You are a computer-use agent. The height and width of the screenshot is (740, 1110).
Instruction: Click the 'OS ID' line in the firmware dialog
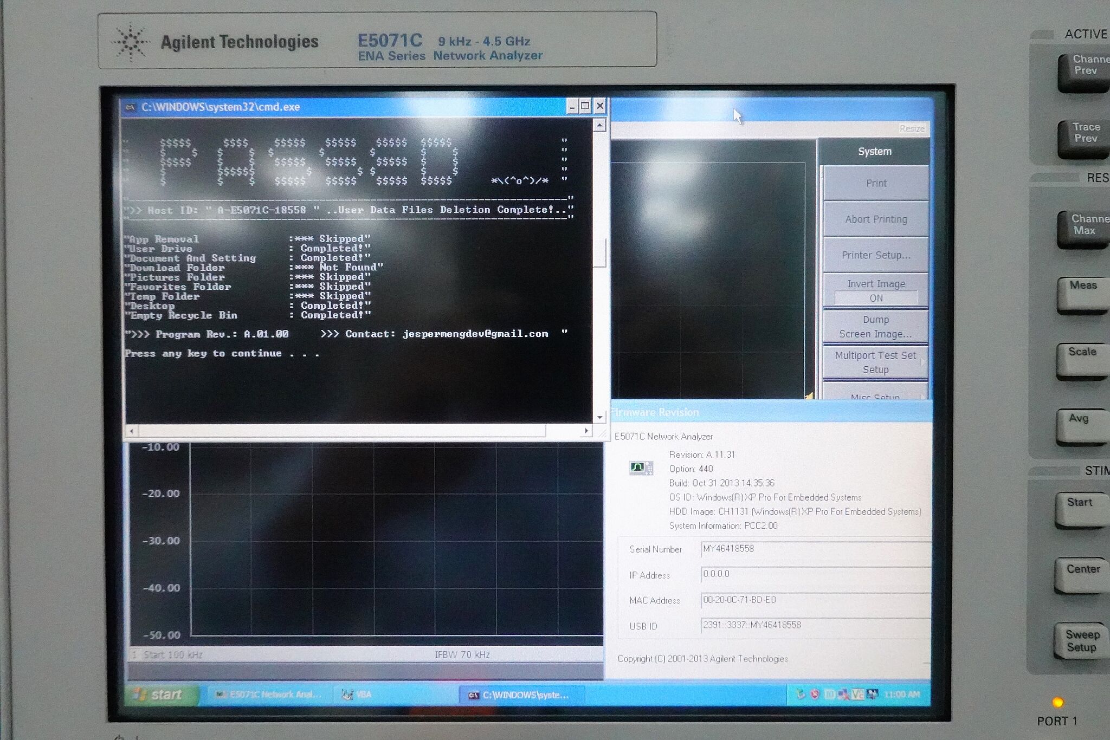tap(765, 497)
